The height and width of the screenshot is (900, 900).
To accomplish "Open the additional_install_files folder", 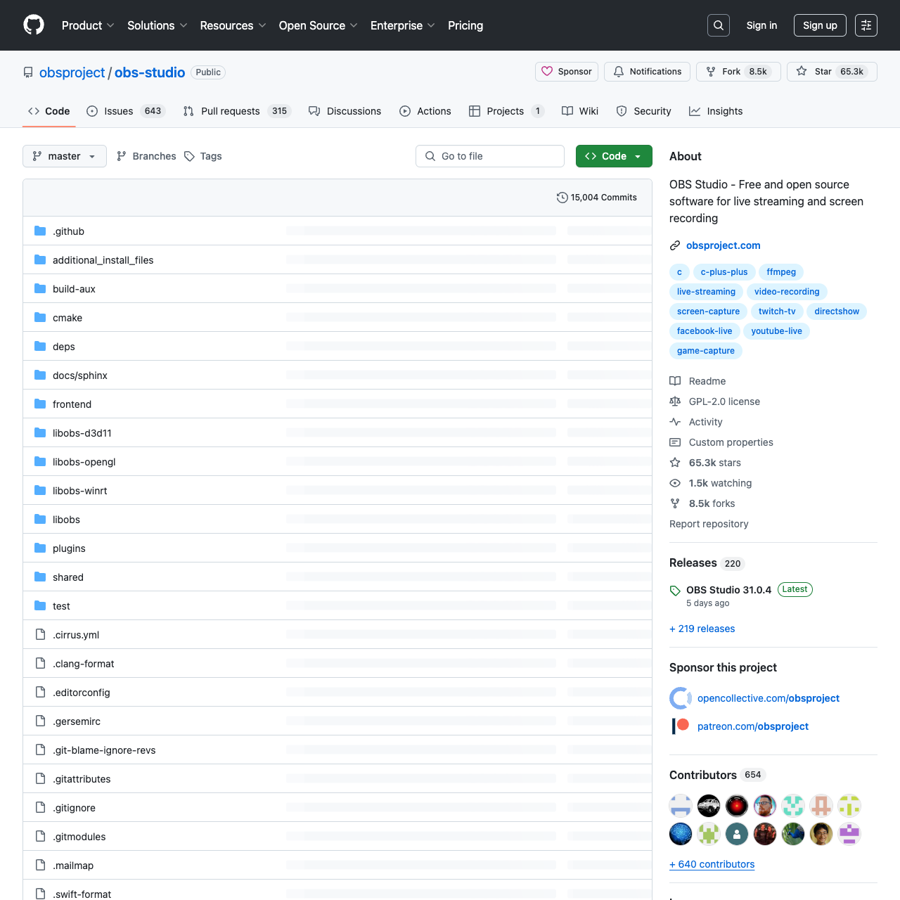I will [x=103, y=260].
